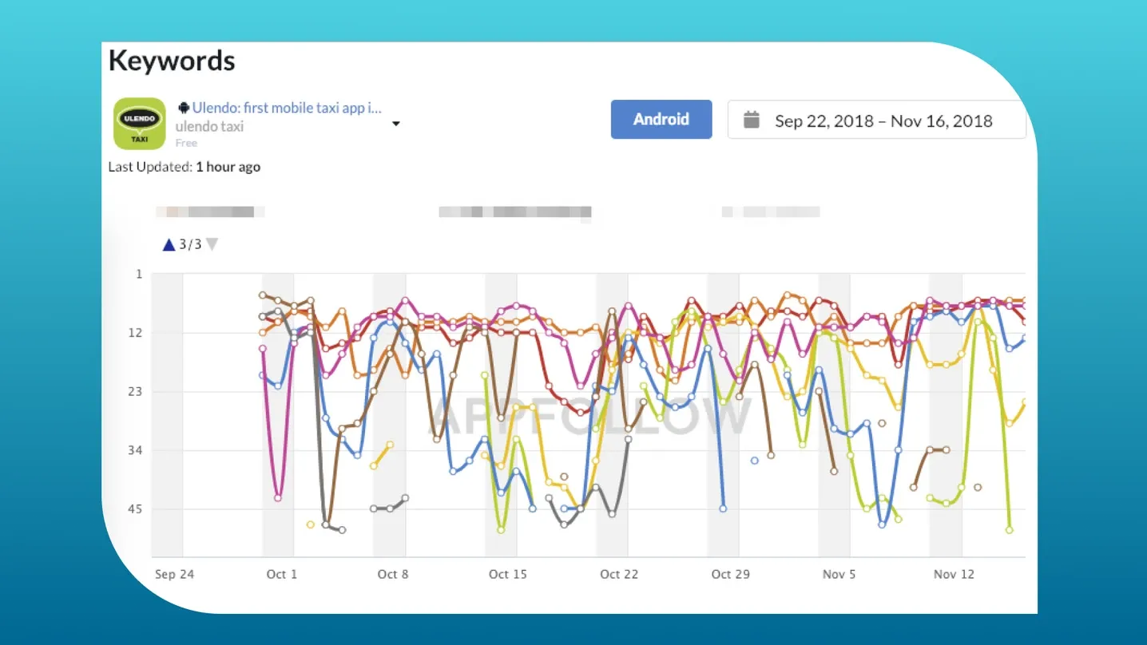Click the 'Oct 15' x-axis label
This screenshot has width=1147, height=645.
508,574
